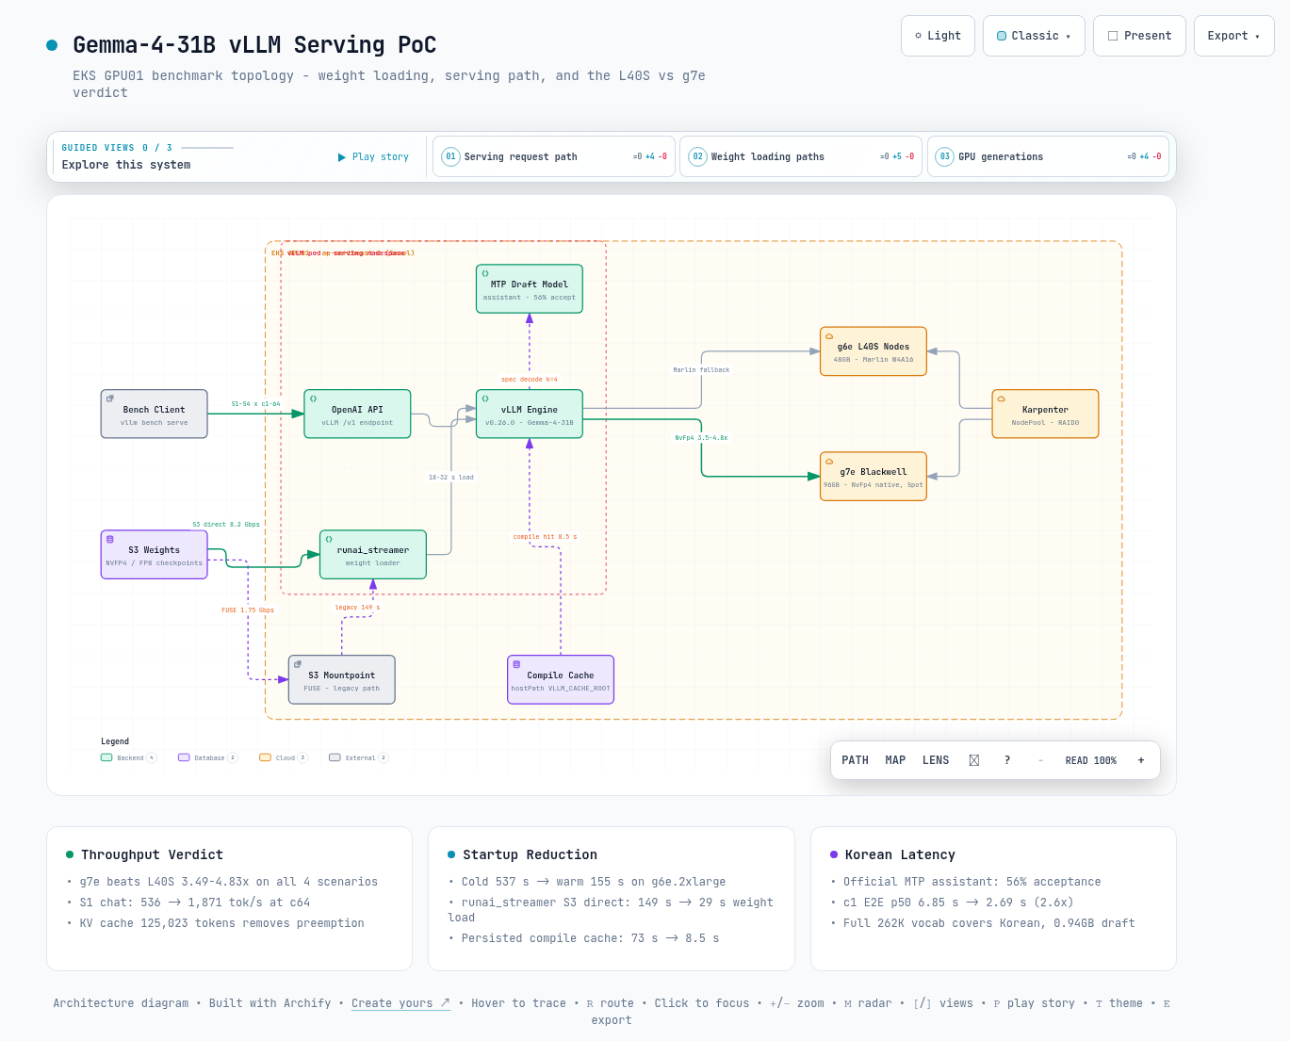Click the Korean Latency card heading
Screen dimensions: 1290x1041
click(x=900, y=854)
